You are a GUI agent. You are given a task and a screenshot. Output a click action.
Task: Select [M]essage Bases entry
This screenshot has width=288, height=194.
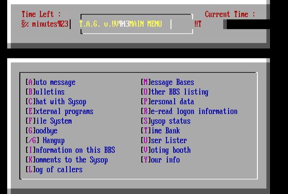pyautogui.click(x=167, y=82)
